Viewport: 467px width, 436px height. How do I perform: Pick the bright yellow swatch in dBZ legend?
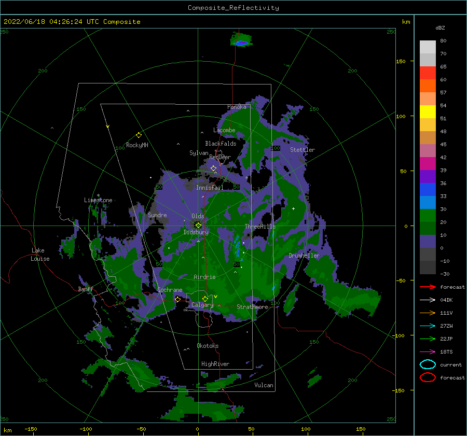pos(428,111)
